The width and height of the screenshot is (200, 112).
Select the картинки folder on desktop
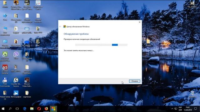click(x=27, y=94)
